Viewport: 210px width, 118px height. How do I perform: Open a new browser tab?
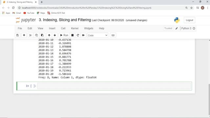click(42, 2)
